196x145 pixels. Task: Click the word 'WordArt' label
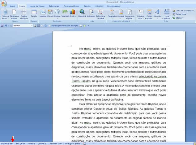point(158,16)
